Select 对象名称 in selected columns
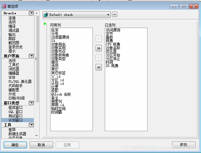 pyautogui.click(x=113, y=48)
